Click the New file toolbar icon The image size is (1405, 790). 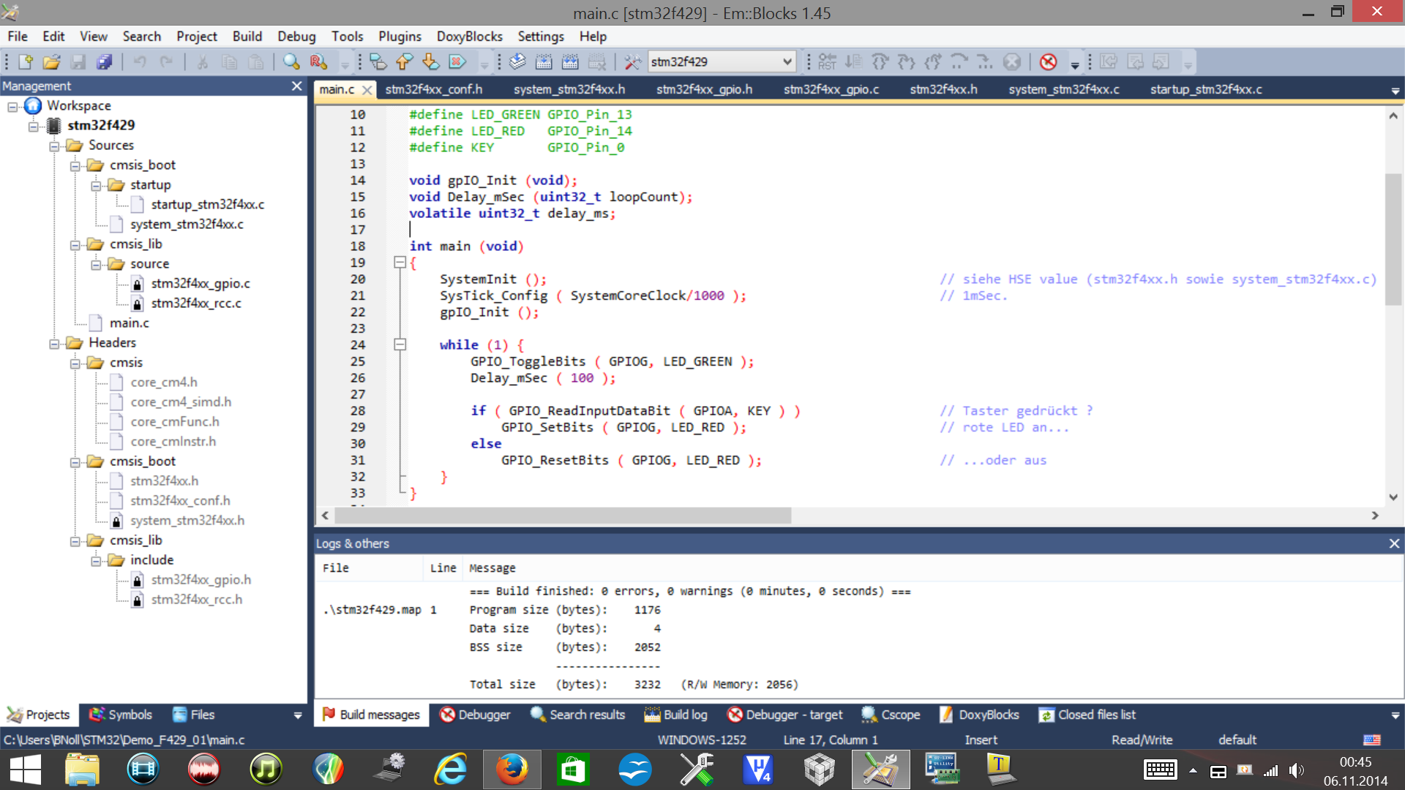(x=26, y=62)
